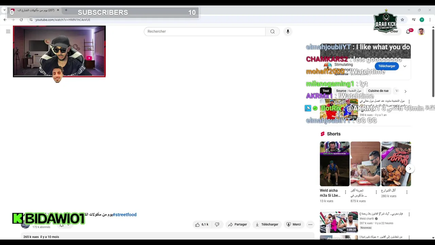The image size is (435, 245).
Task: View site information icon beside the URL
Action: tap(31, 20)
